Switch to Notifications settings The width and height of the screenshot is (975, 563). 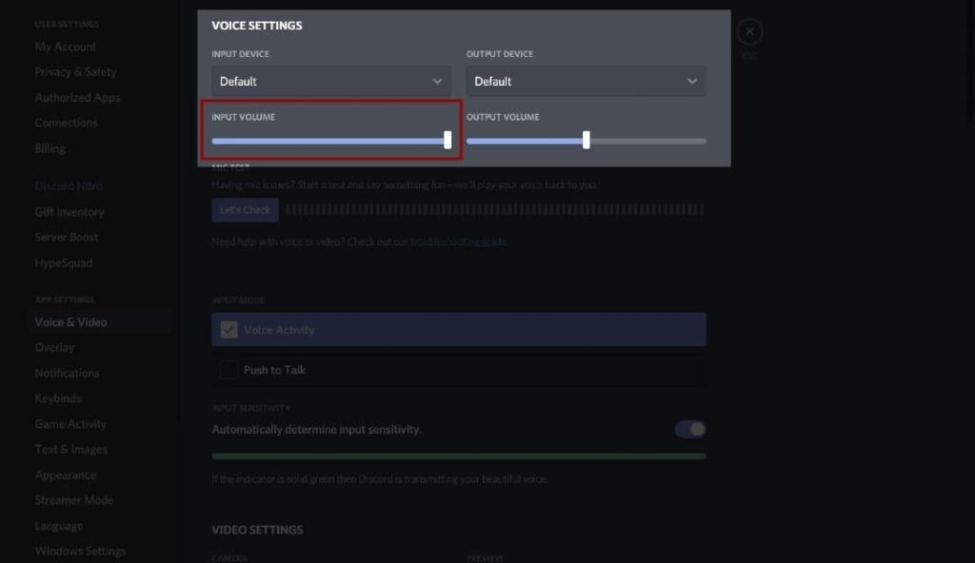pos(67,374)
